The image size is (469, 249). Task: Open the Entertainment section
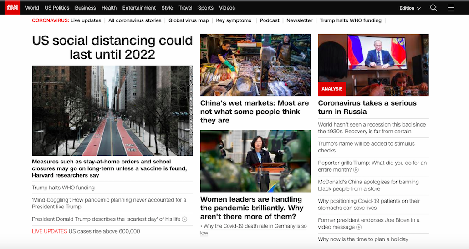click(139, 8)
